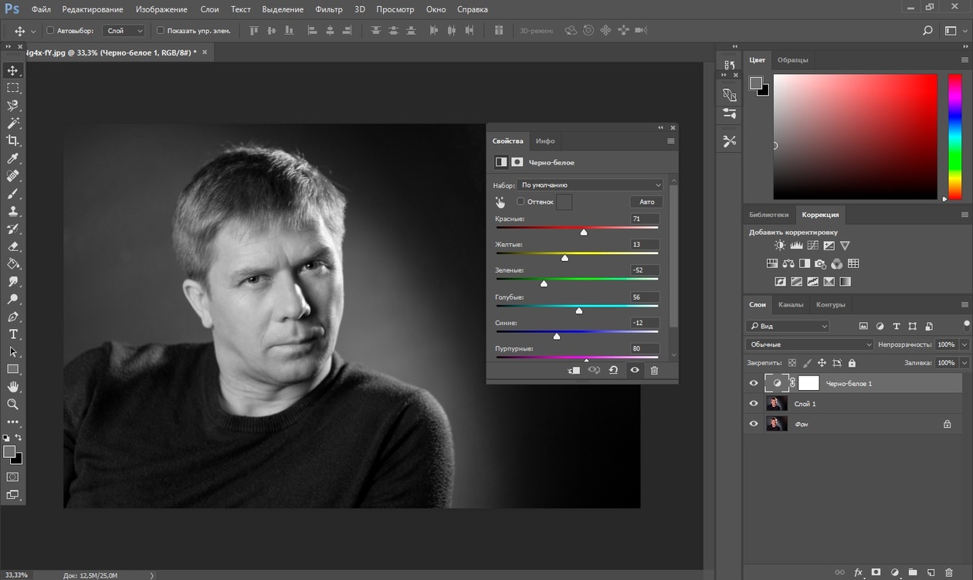Select the Clone Stamp tool
This screenshot has width=973, height=580.
tap(13, 211)
